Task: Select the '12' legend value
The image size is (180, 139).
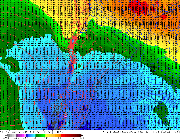Action: click(46, 138)
